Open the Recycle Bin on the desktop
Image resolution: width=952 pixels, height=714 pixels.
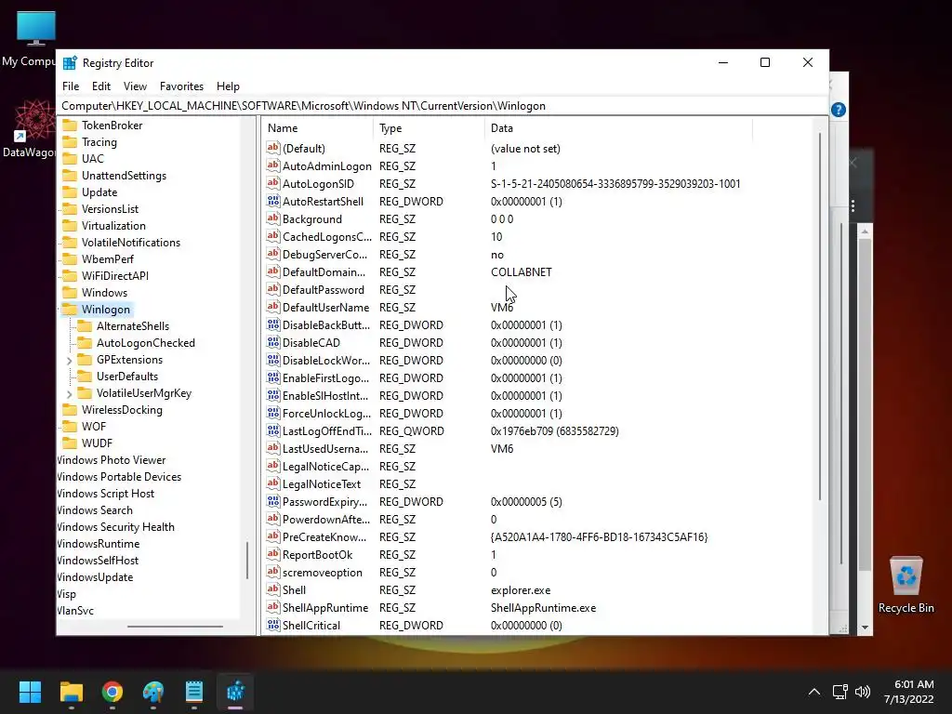[x=906, y=584]
